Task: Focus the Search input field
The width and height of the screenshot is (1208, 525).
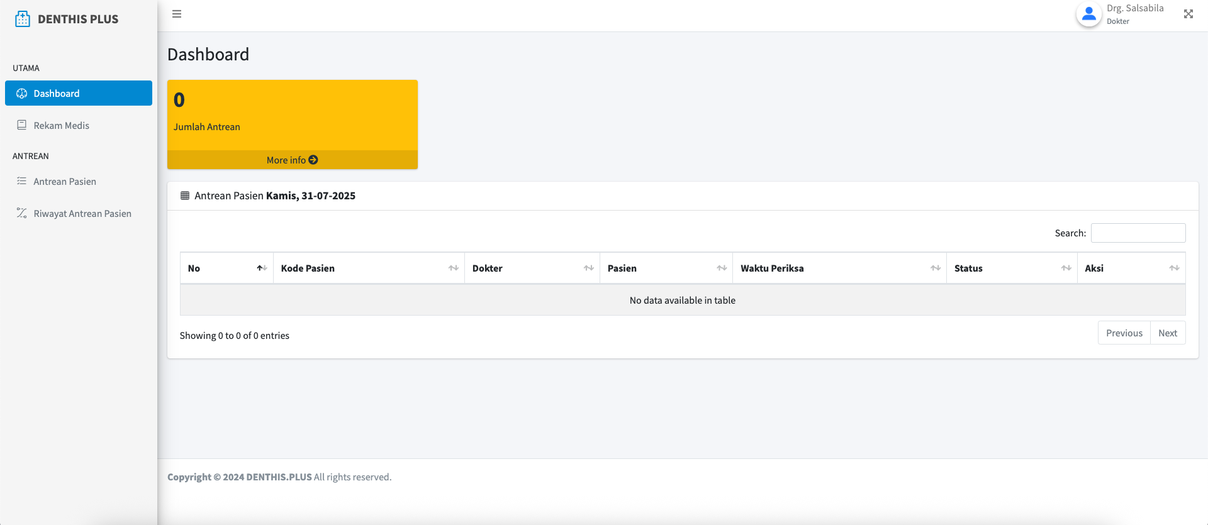Action: [1138, 233]
